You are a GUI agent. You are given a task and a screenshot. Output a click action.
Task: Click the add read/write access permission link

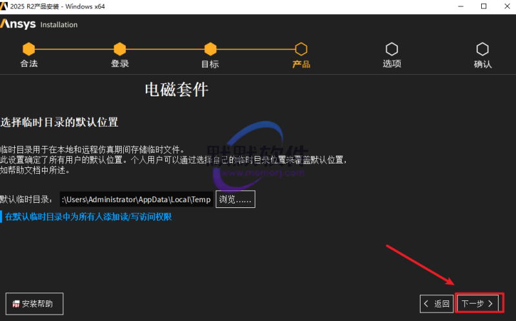[x=88, y=217]
